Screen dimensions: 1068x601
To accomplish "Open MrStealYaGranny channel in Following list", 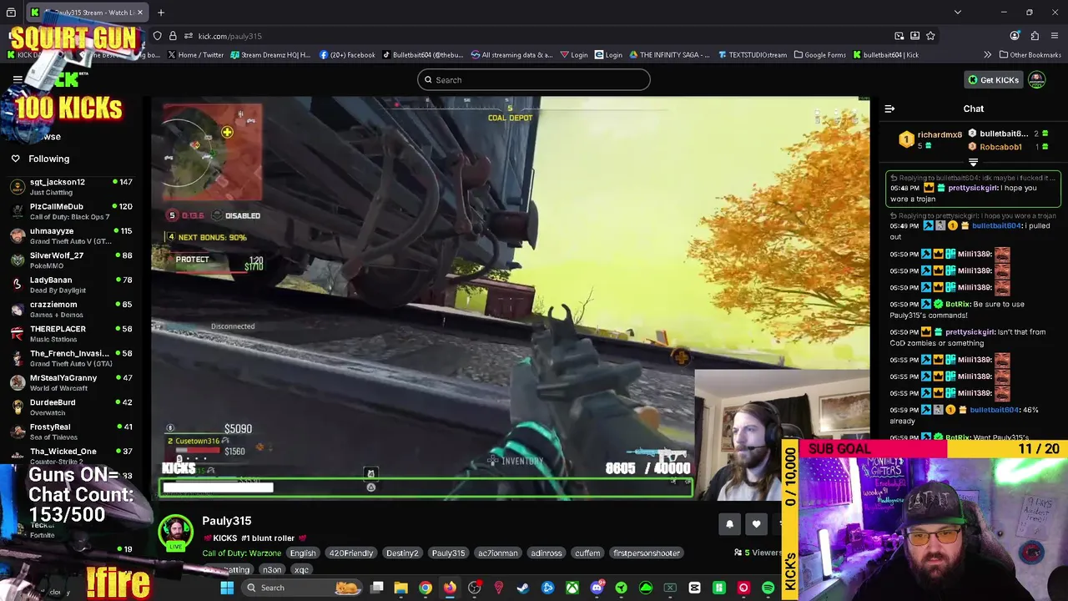I will [x=71, y=383].
